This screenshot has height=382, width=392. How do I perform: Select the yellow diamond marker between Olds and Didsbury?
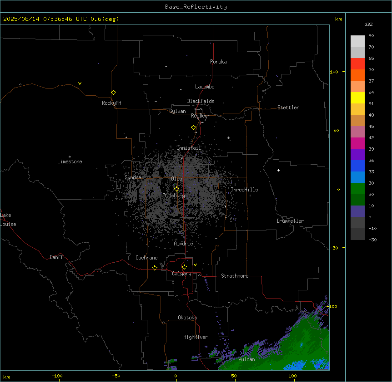[176, 189]
